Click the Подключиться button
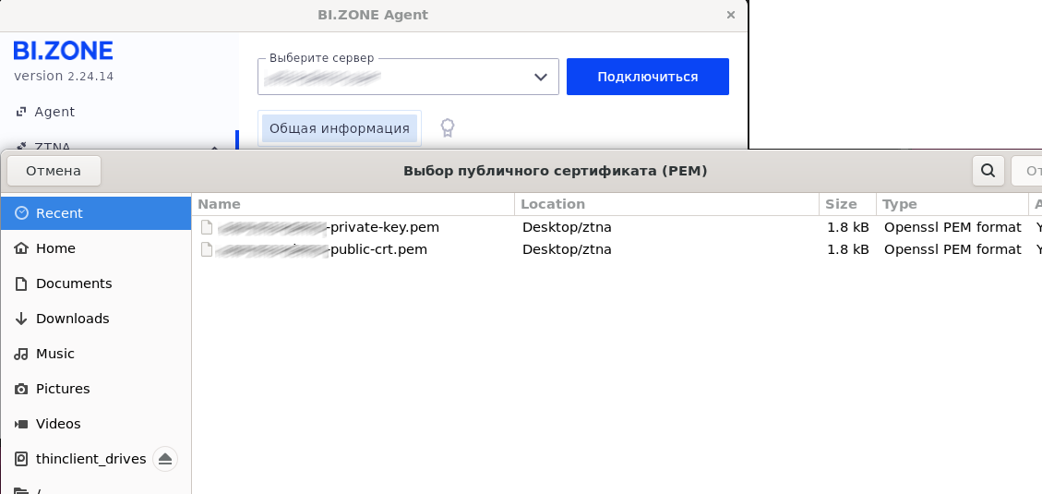Viewport: 1042px width, 494px height. 647,77
